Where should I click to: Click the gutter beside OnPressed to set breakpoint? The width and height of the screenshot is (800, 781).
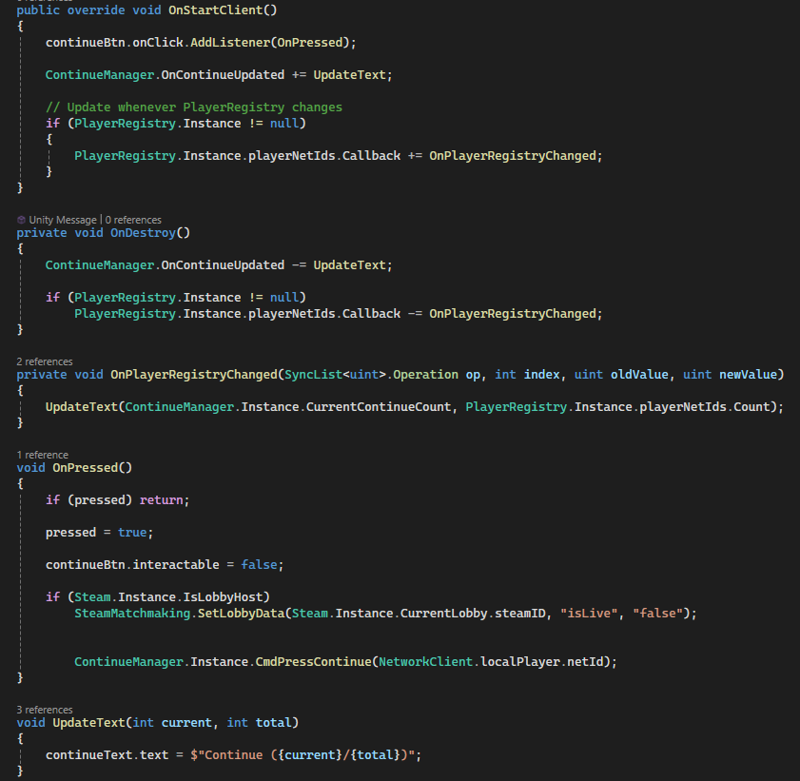[7, 467]
